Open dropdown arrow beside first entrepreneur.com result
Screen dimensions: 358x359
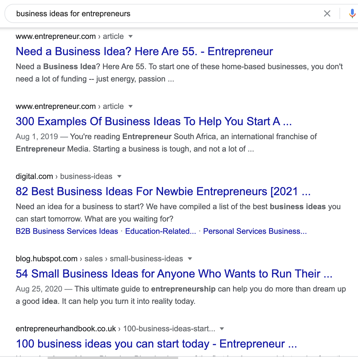coord(130,36)
